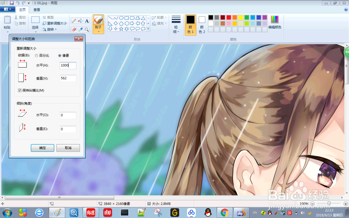Viewport: 349px width, 218px height.
Task: Open the Fill (填充) dropdown
Action: [159, 23]
